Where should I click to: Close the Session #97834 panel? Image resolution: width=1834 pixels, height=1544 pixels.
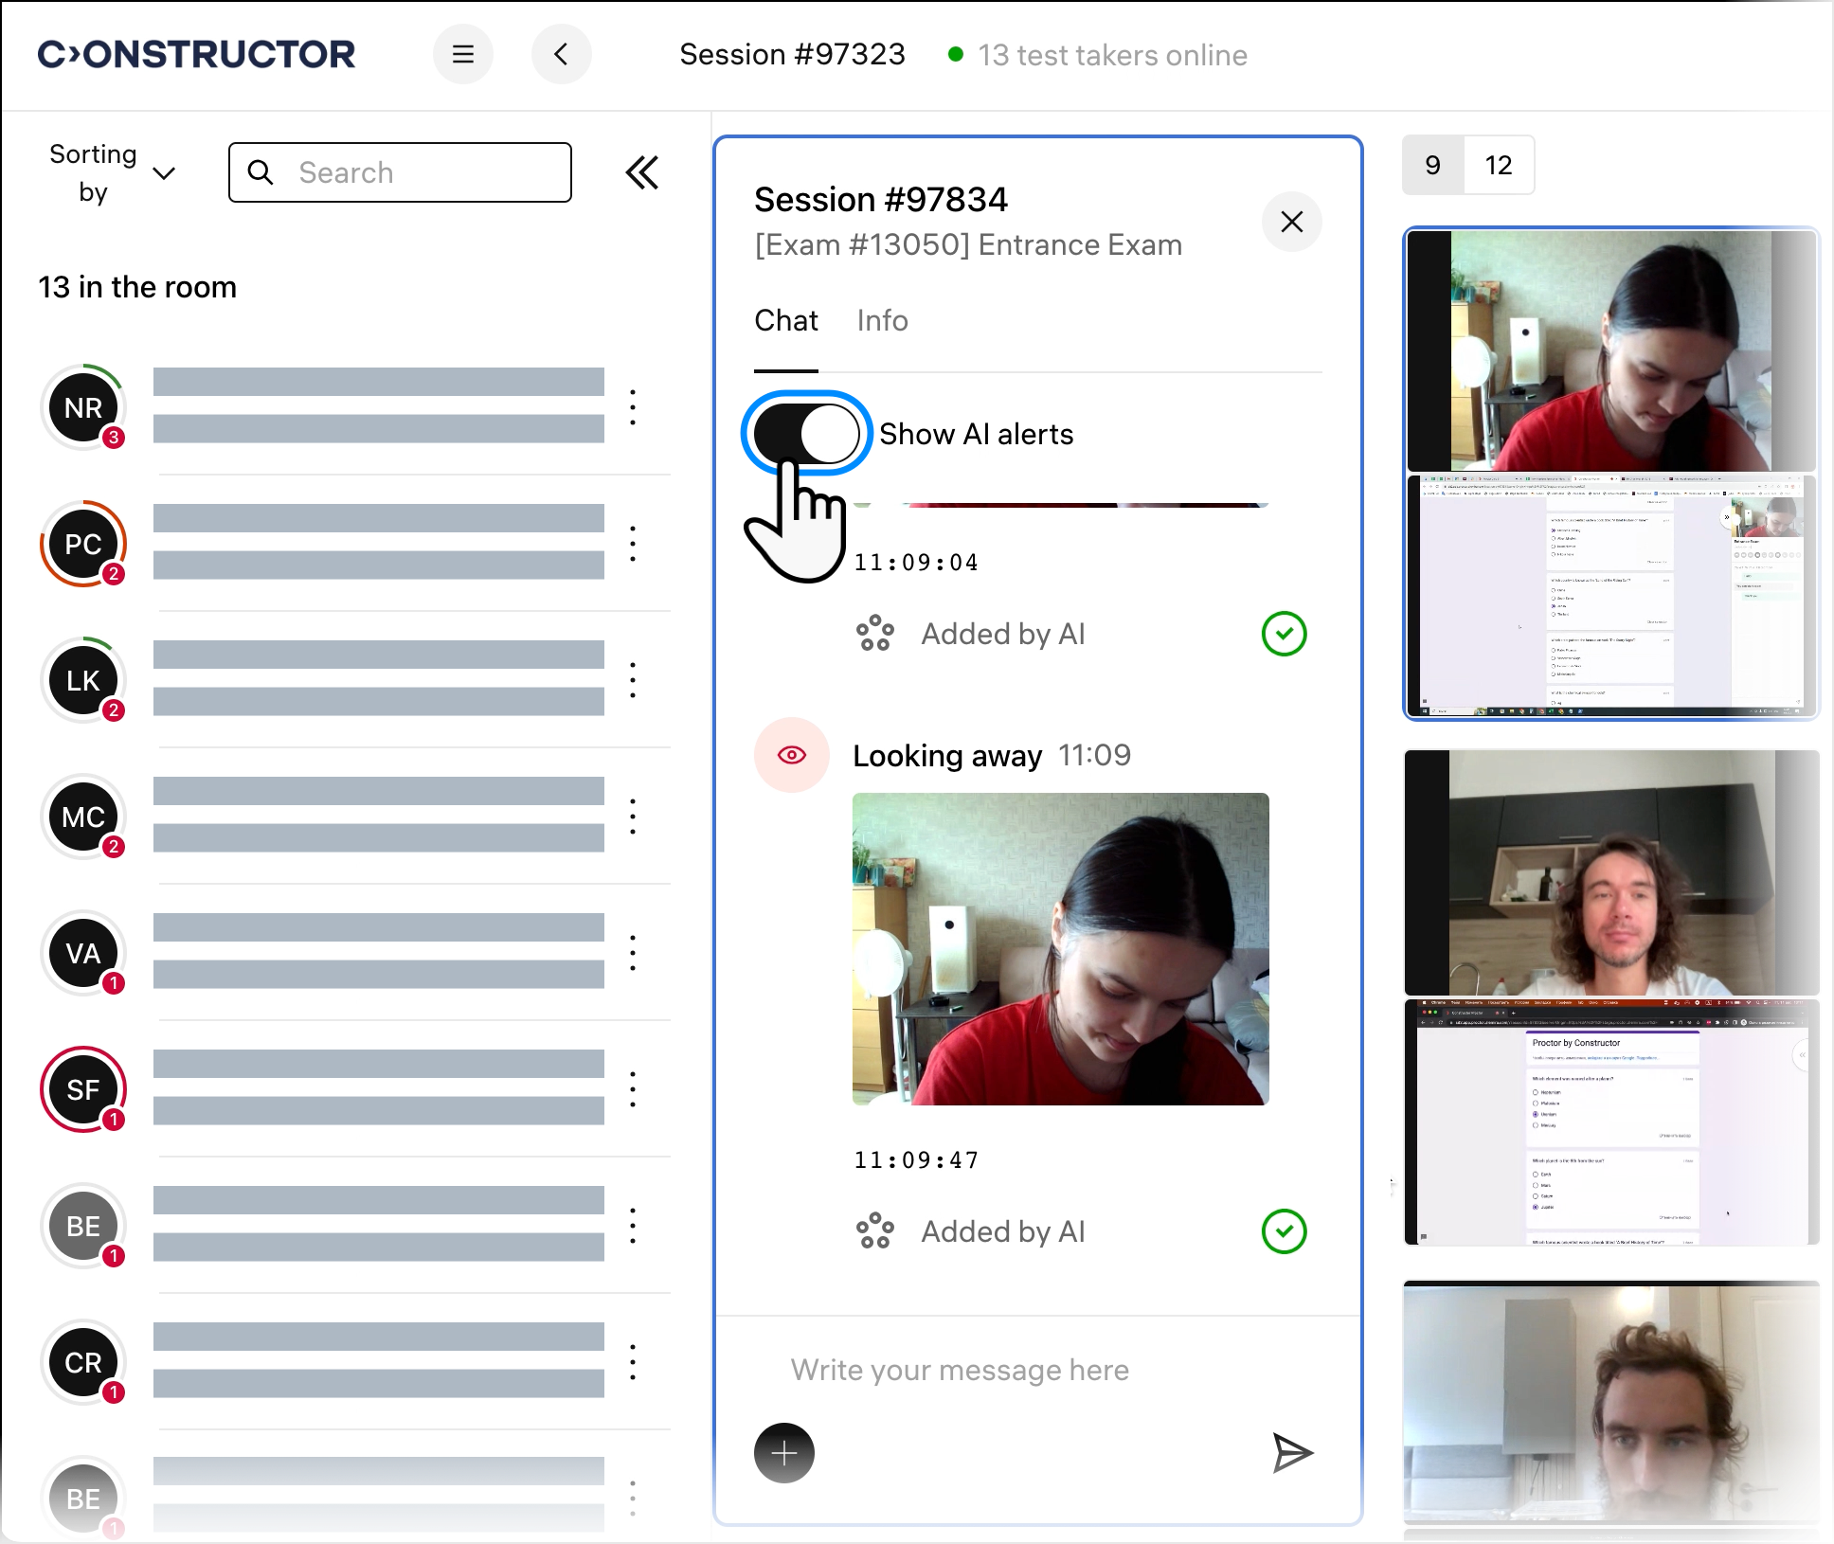click(1291, 222)
